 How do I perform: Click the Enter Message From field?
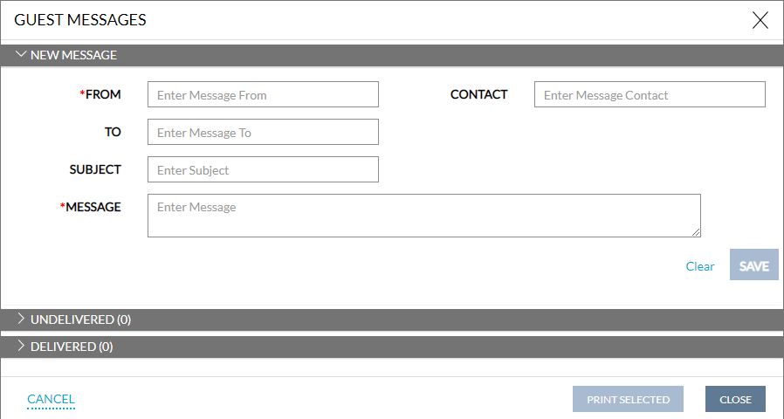coord(263,94)
